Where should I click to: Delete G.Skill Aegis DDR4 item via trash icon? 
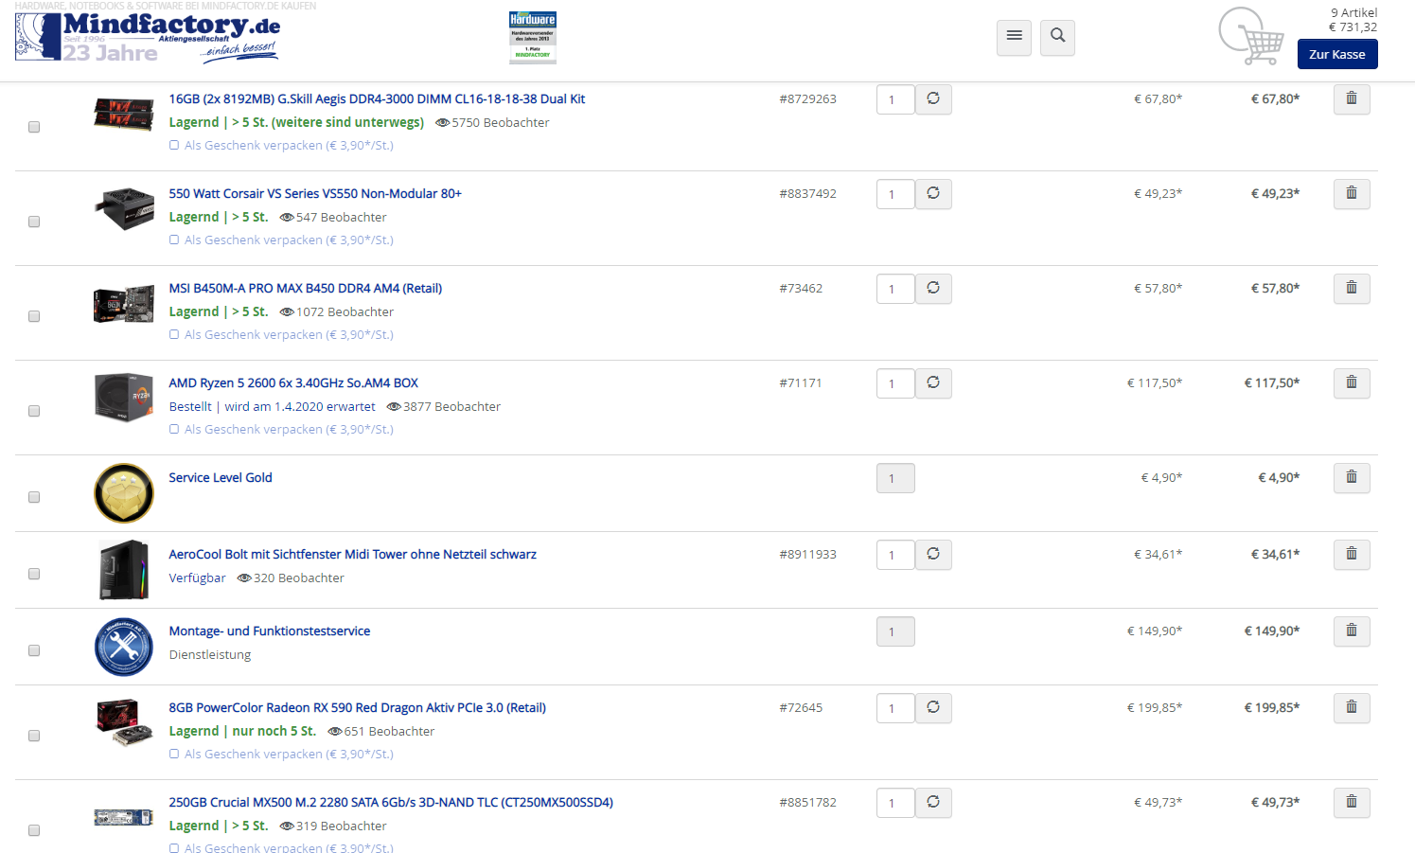click(x=1352, y=98)
